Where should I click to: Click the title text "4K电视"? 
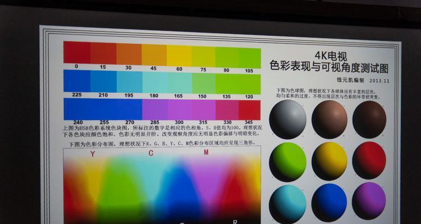click(331, 56)
